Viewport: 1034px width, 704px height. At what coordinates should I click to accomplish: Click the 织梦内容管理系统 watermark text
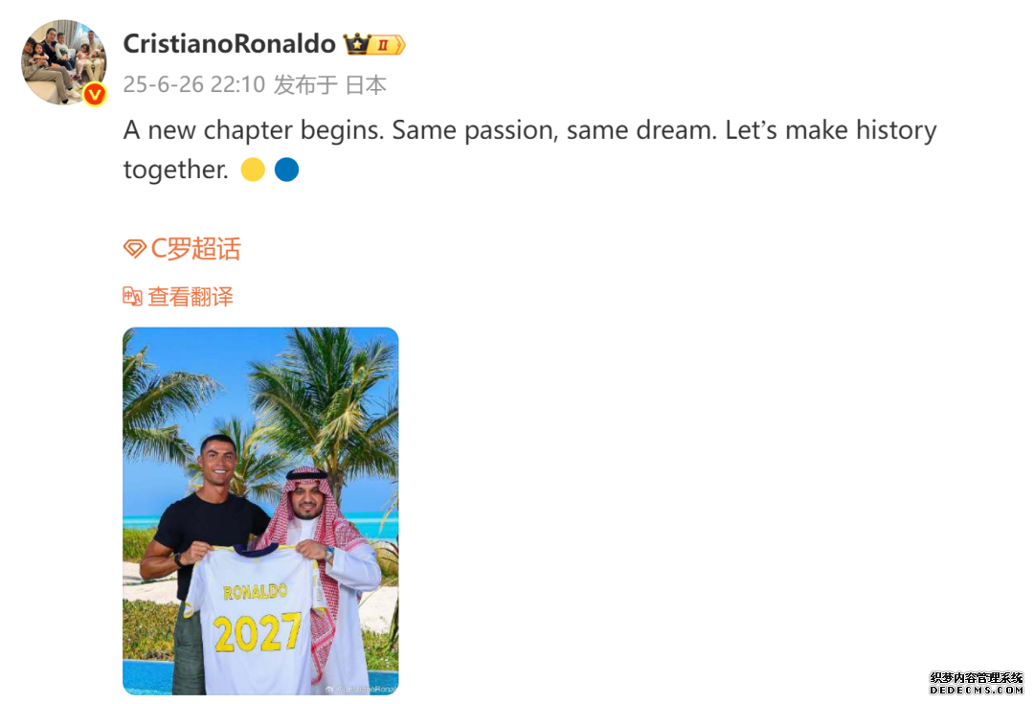[x=977, y=677]
